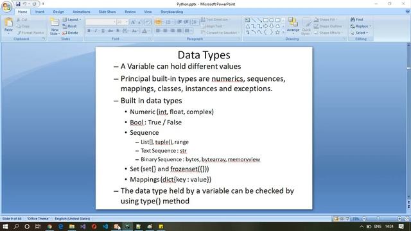Click Text Direction button
The height and width of the screenshot is (231, 411).
coord(216,20)
